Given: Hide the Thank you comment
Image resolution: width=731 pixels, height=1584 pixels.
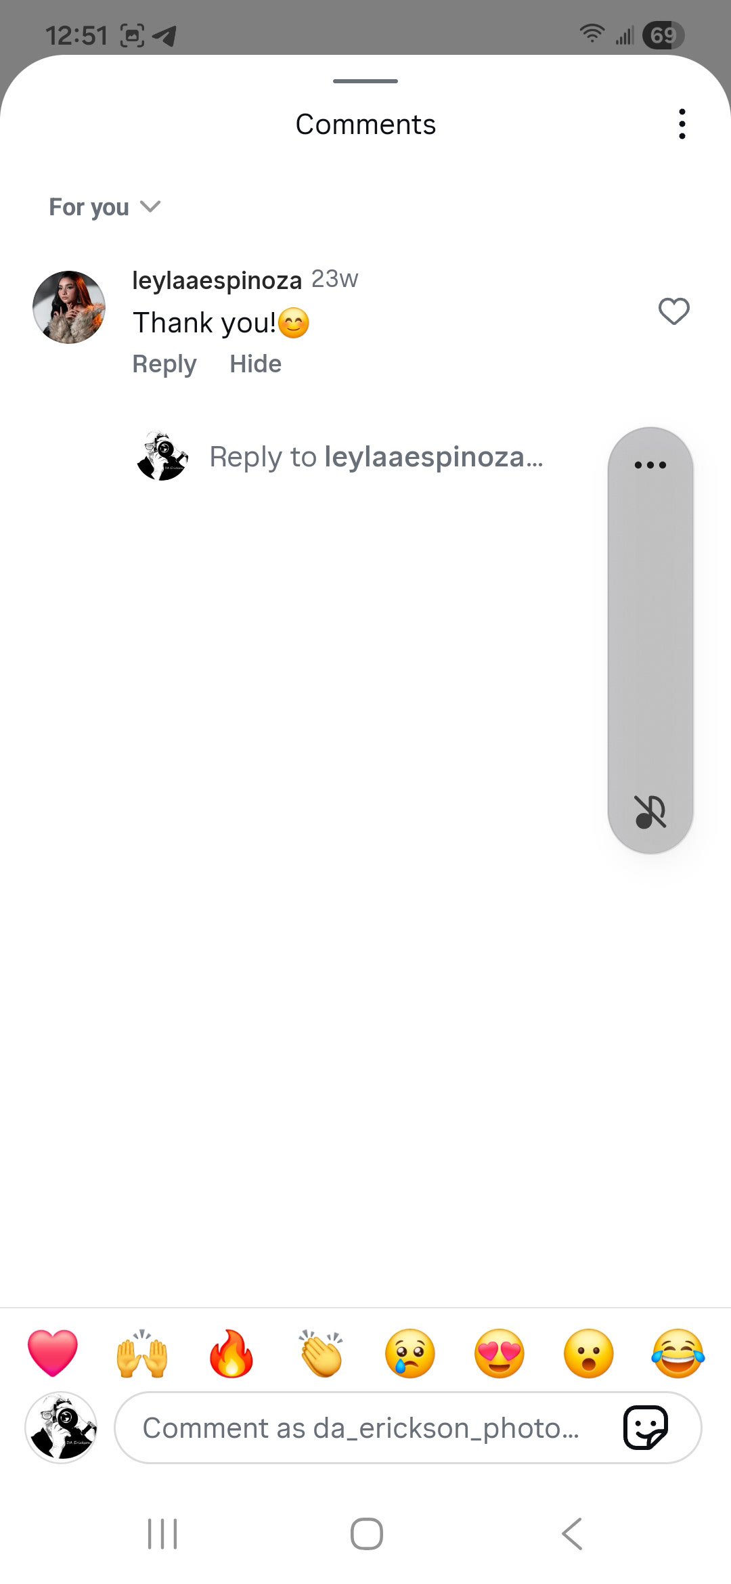Looking at the screenshot, I should click(255, 364).
